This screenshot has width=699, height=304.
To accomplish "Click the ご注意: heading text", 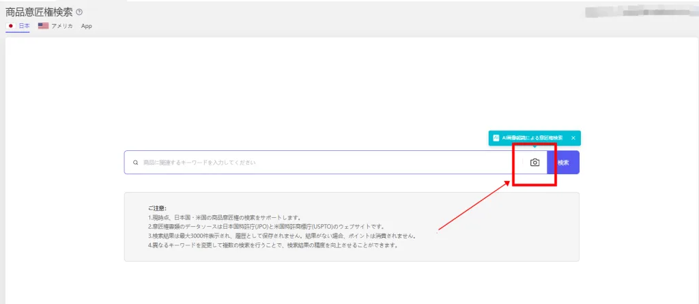I will 157,208.
